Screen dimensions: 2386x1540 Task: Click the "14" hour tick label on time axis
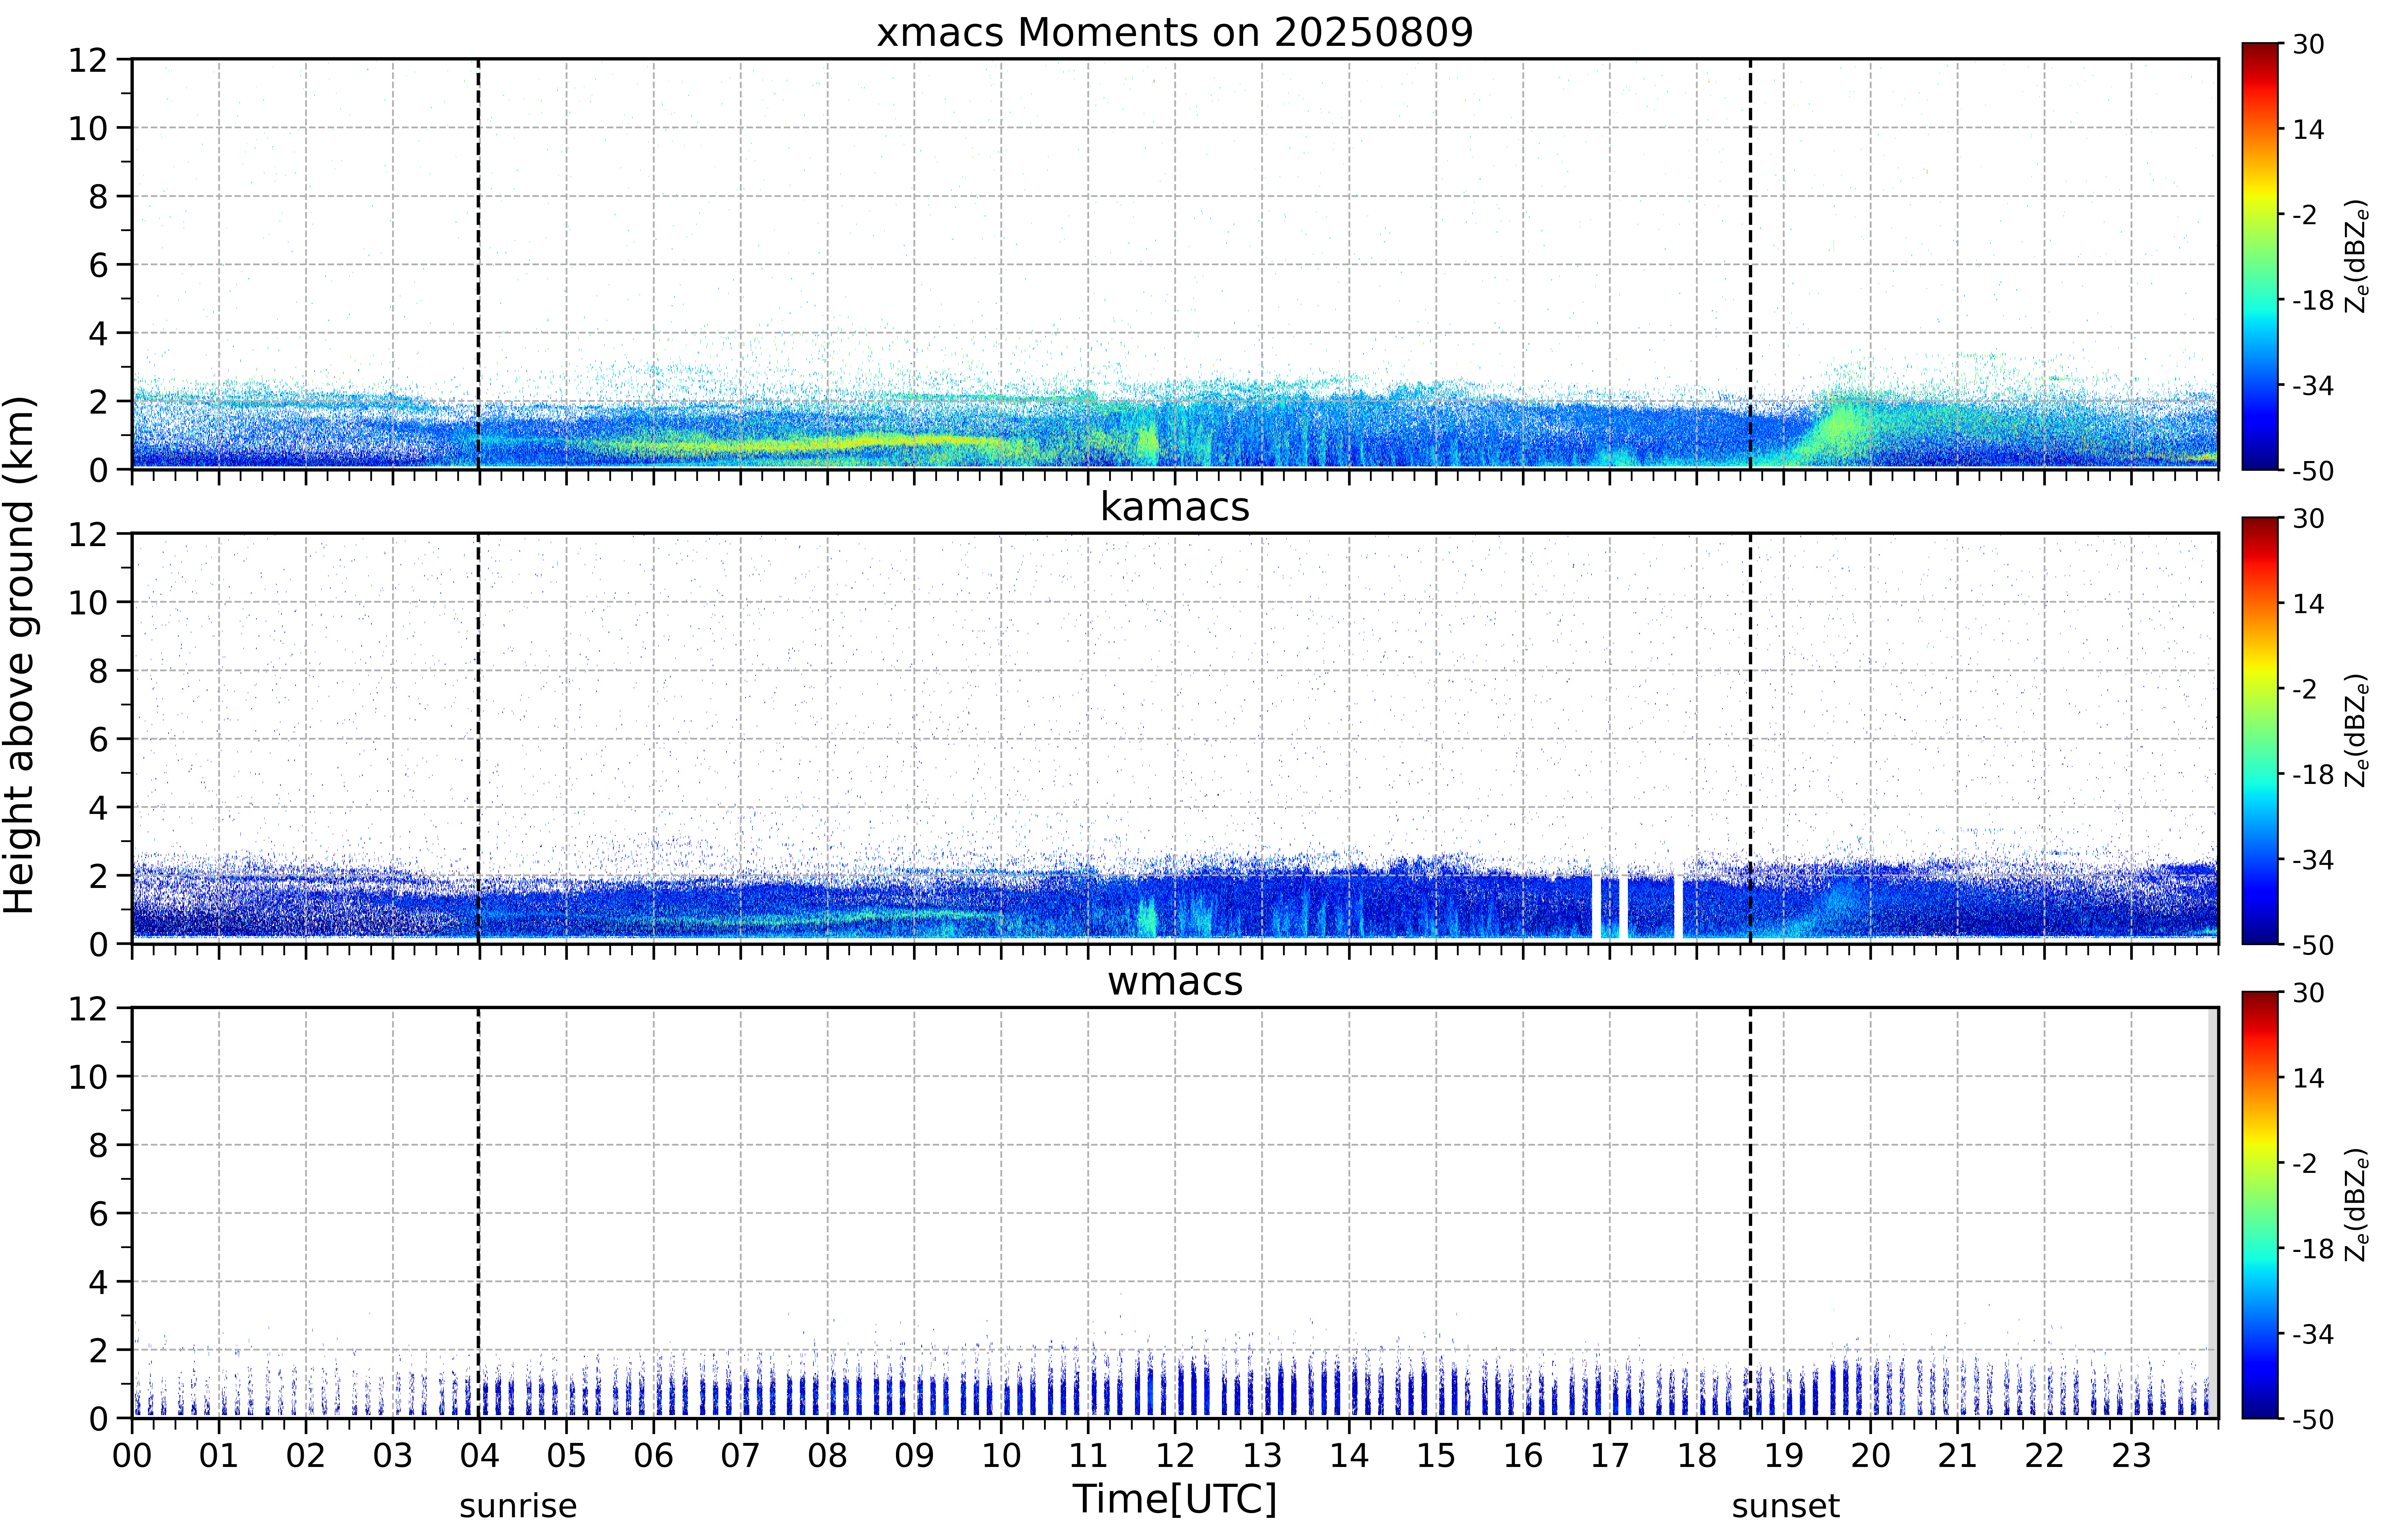(1349, 1456)
